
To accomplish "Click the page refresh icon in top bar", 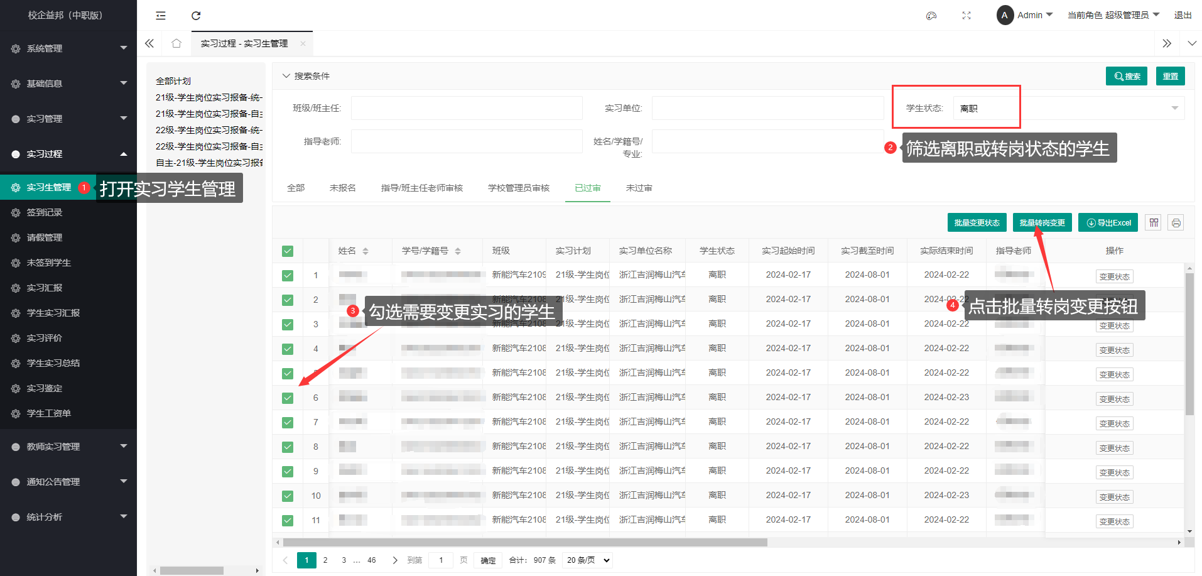I will pos(196,16).
